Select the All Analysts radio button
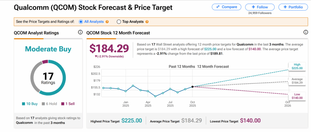 coord(81,22)
